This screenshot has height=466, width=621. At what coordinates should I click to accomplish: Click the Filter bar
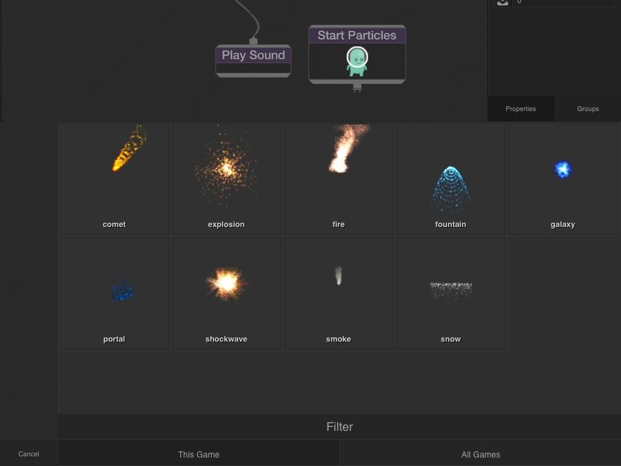tap(340, 427)
